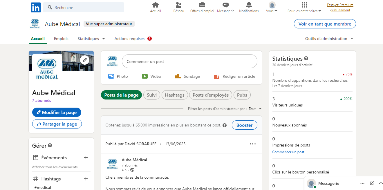Click the help icon beside boost message

(224, 125)
